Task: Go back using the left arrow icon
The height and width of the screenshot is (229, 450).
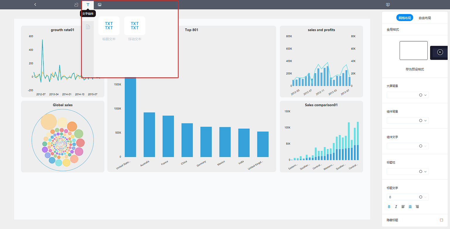Action: pyautogui.click(x=35, y=5)
